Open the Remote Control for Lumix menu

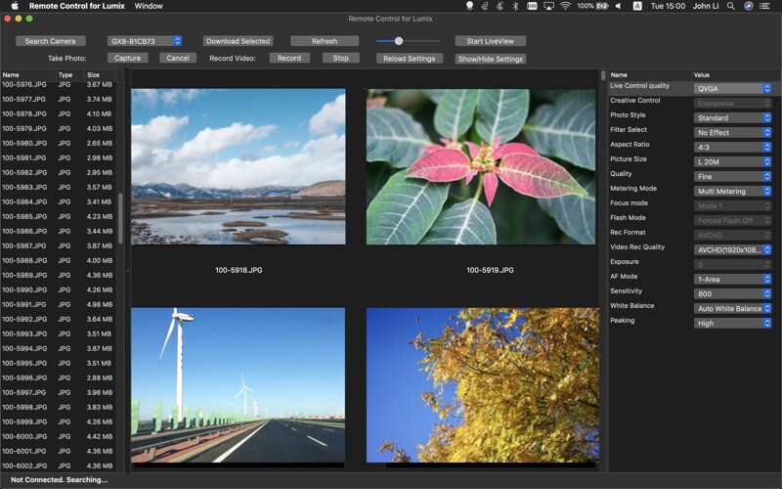point(77,6)
